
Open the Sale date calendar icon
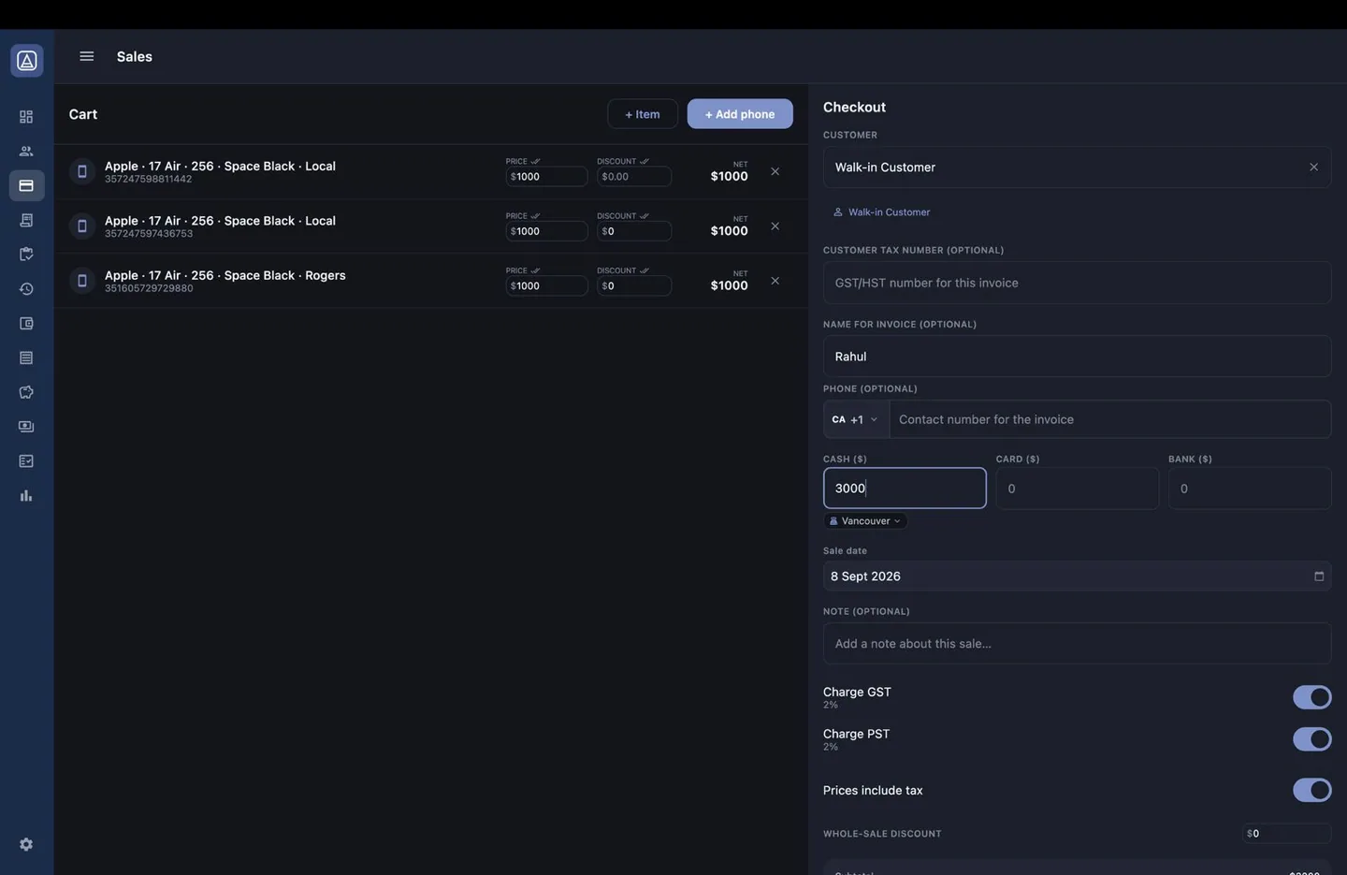1319,576
